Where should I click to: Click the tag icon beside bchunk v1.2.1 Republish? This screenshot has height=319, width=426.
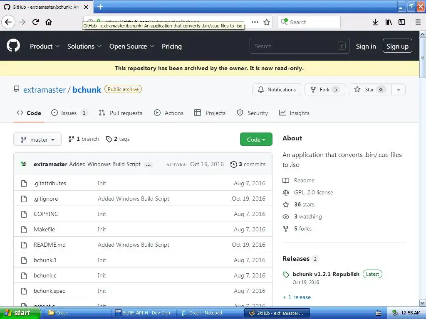coord(286,275)
